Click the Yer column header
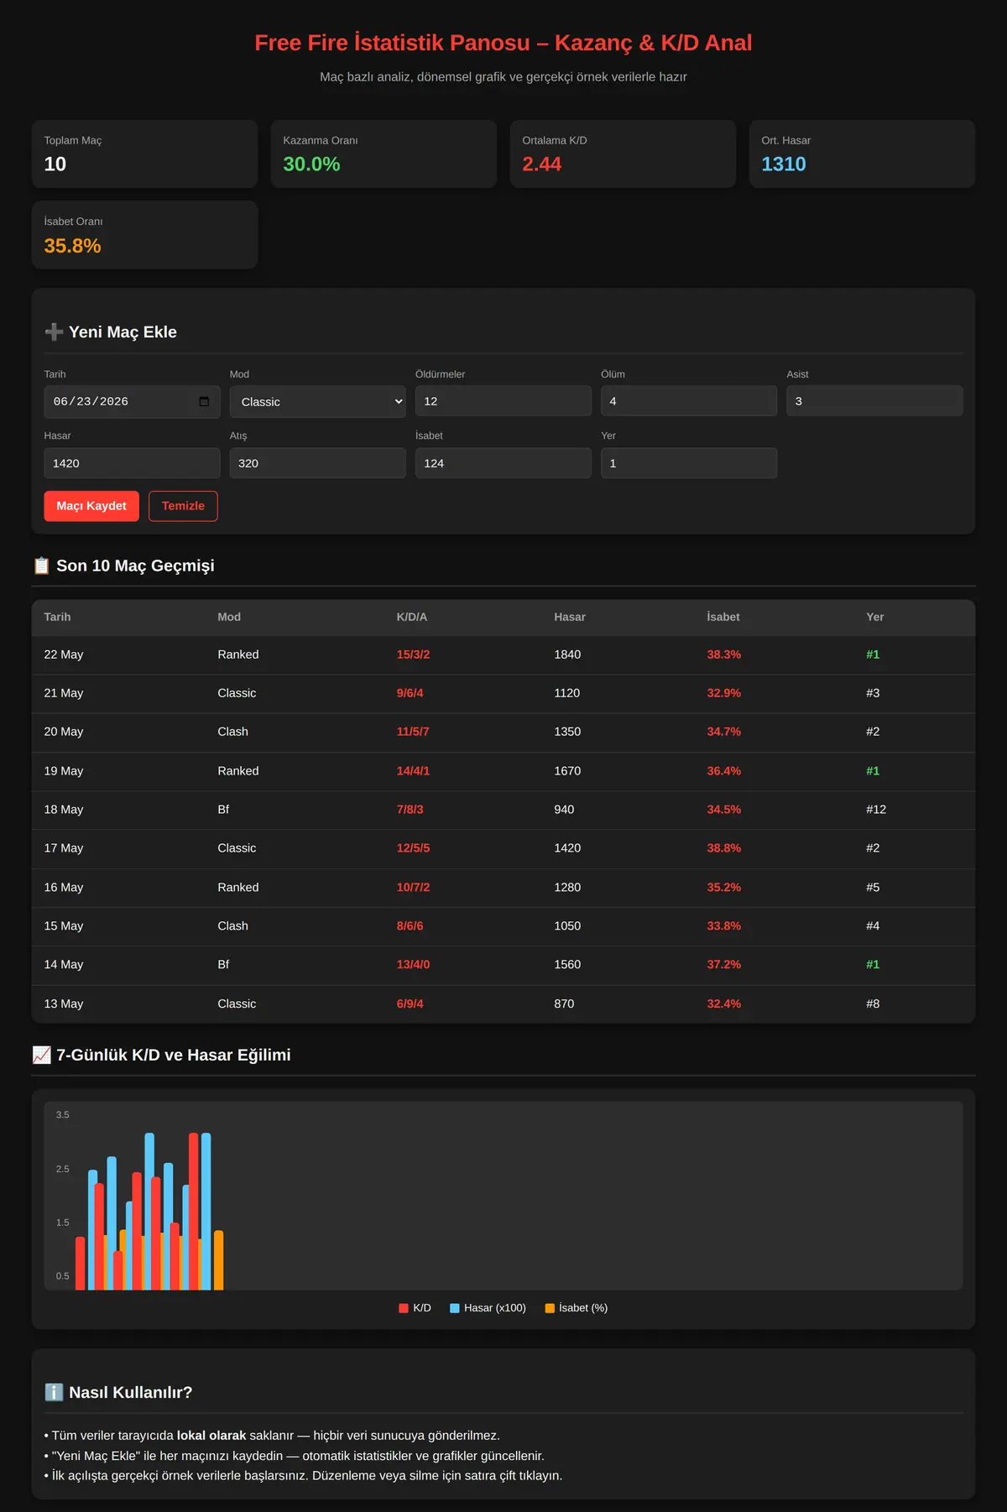The width and height of the screenshot is (1007, 1512). (x=875, y=617)
